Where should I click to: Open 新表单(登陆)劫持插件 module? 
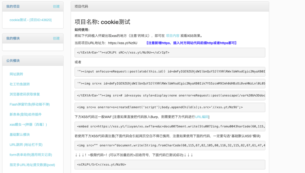coord(25,114)
